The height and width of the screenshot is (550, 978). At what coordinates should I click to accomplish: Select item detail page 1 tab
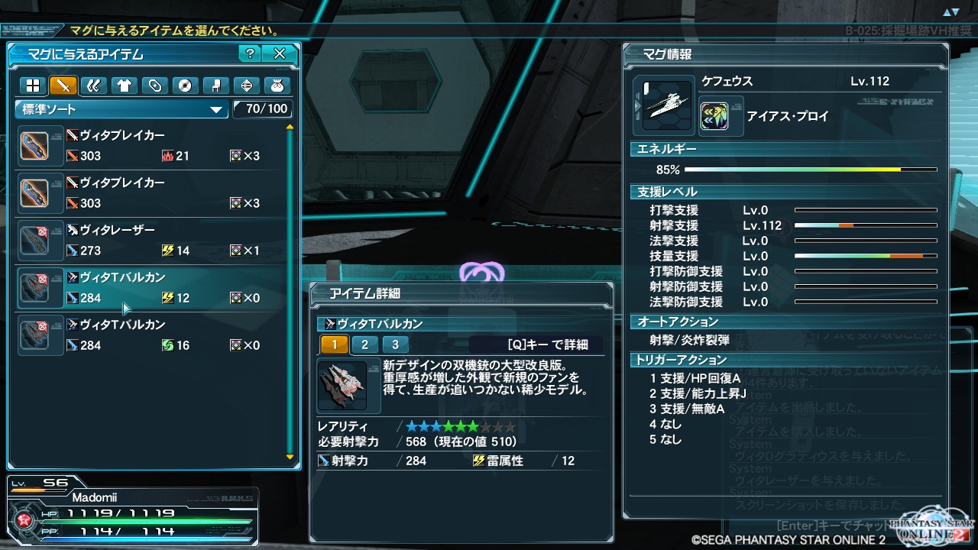335,345
